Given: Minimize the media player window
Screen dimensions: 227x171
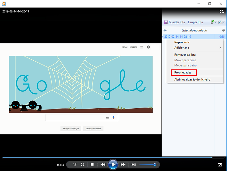Looking at the screenshot, I should coord(199,4).
